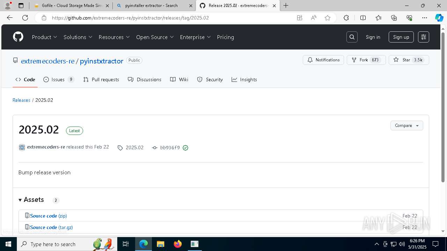Click the Windows taskbar search box
This screenshot has height=251, width=447.
[x=66, y=244]
